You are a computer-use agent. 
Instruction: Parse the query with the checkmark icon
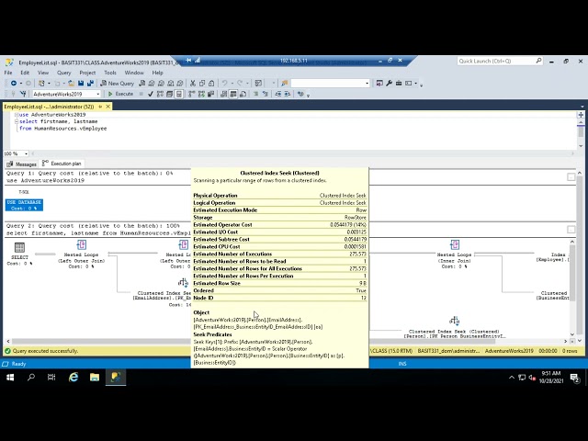point(151,94)
